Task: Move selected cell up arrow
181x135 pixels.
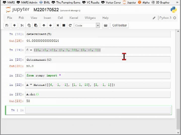Action: pos(44,25)
